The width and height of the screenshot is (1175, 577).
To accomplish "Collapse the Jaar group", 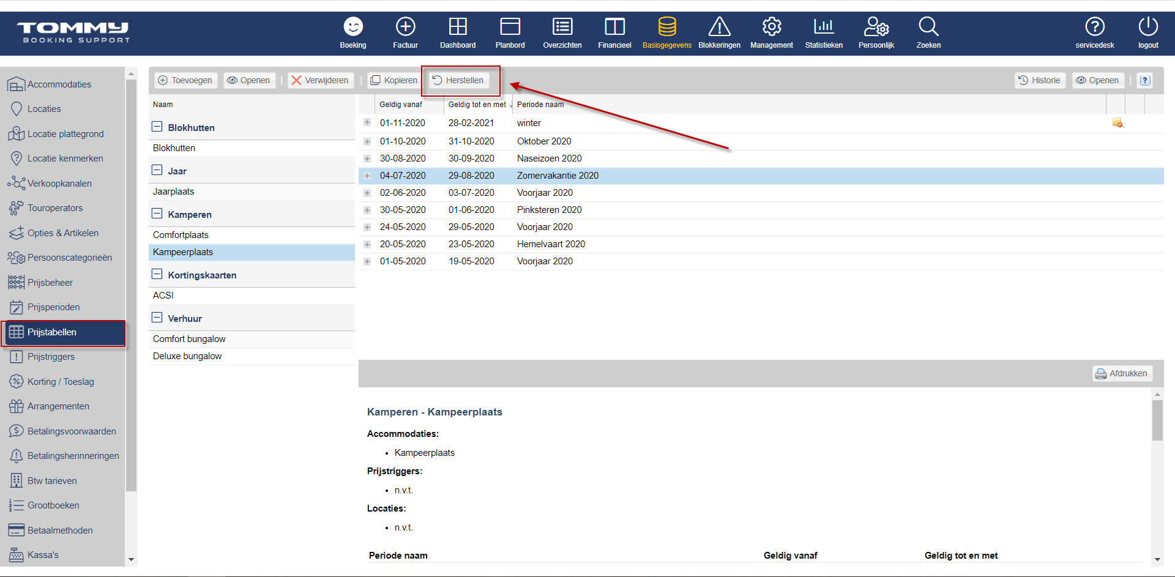I will [x=157, y=170].
